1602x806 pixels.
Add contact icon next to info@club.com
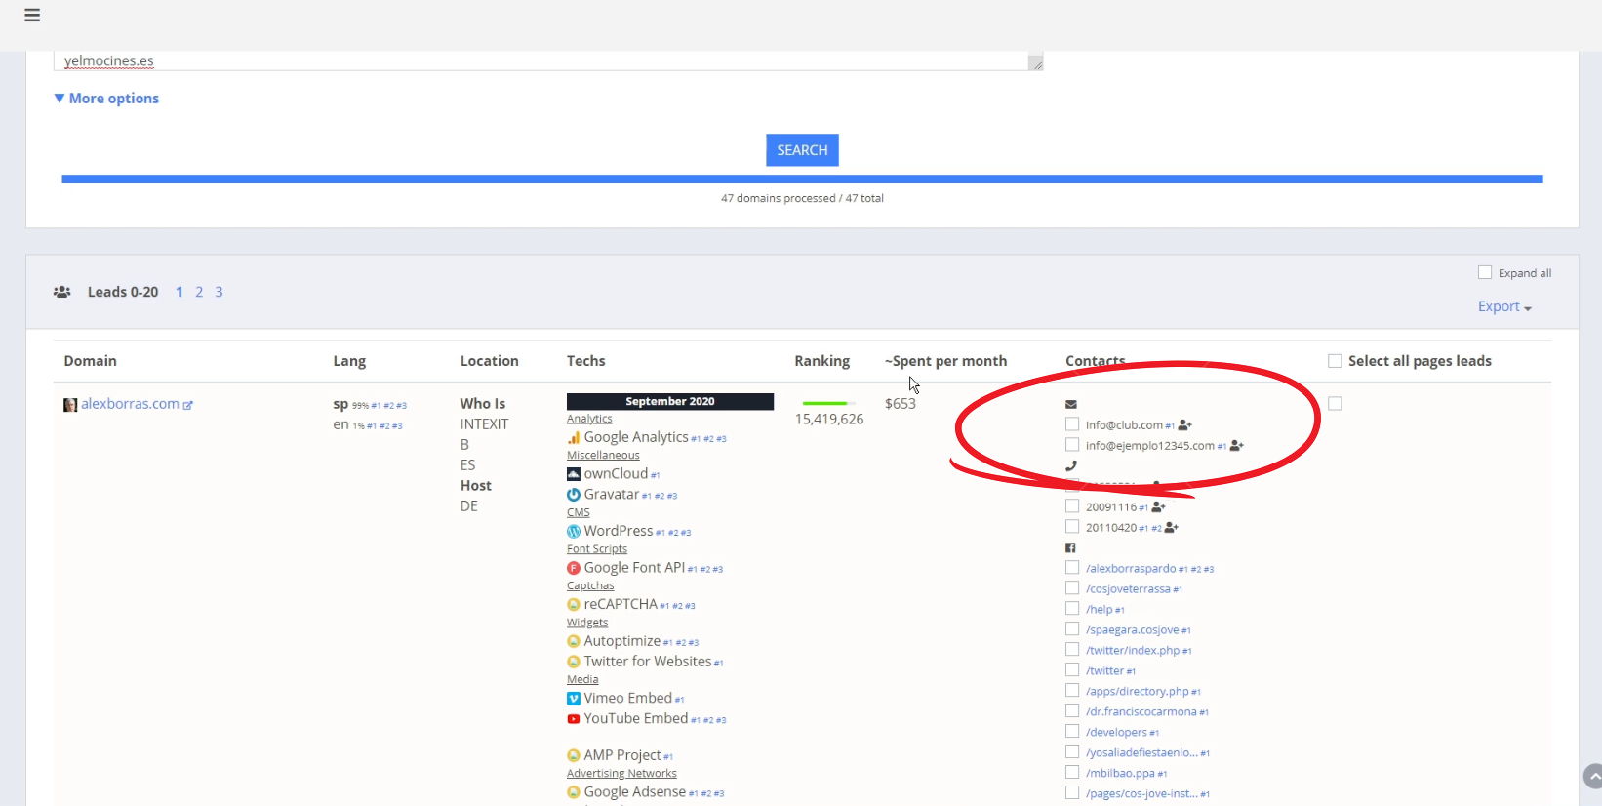click(x=1185, y=425)
